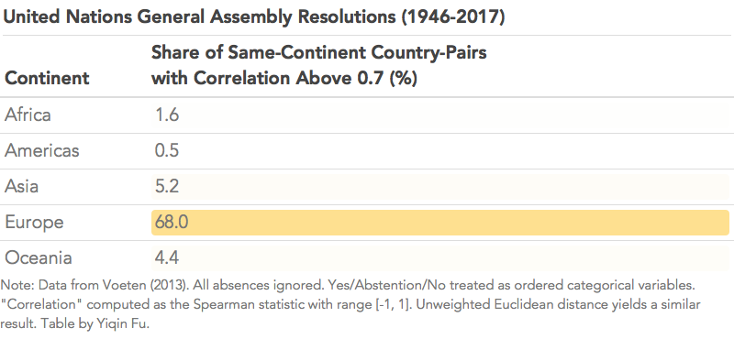
Task: Select the Continent column header
Action: (47, 78)
